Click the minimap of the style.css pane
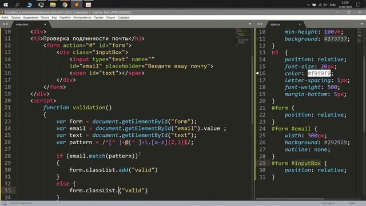The image size is (366, 206). (x=360, y=35)
